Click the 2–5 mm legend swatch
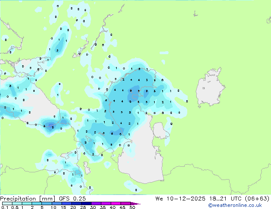The height and width of the screenshot is (209, 271). [x=37, y=203]
